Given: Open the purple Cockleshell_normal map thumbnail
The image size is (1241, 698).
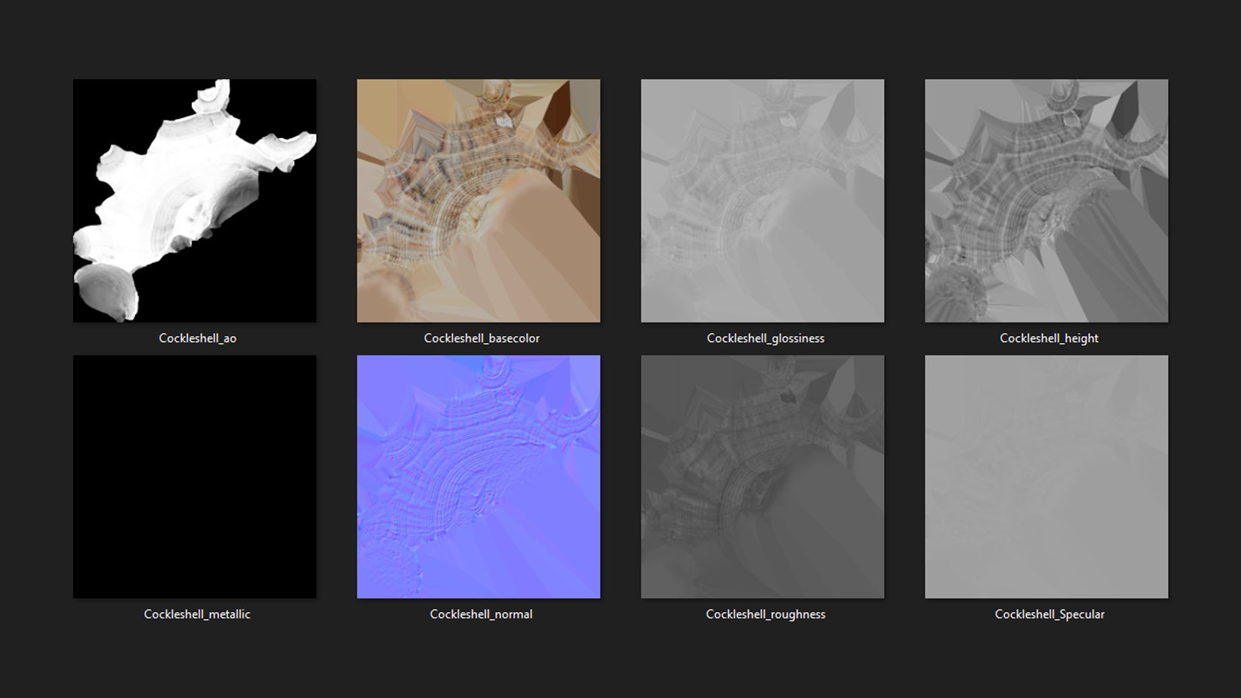Looking at the screenshot, I should click(478, 476).
